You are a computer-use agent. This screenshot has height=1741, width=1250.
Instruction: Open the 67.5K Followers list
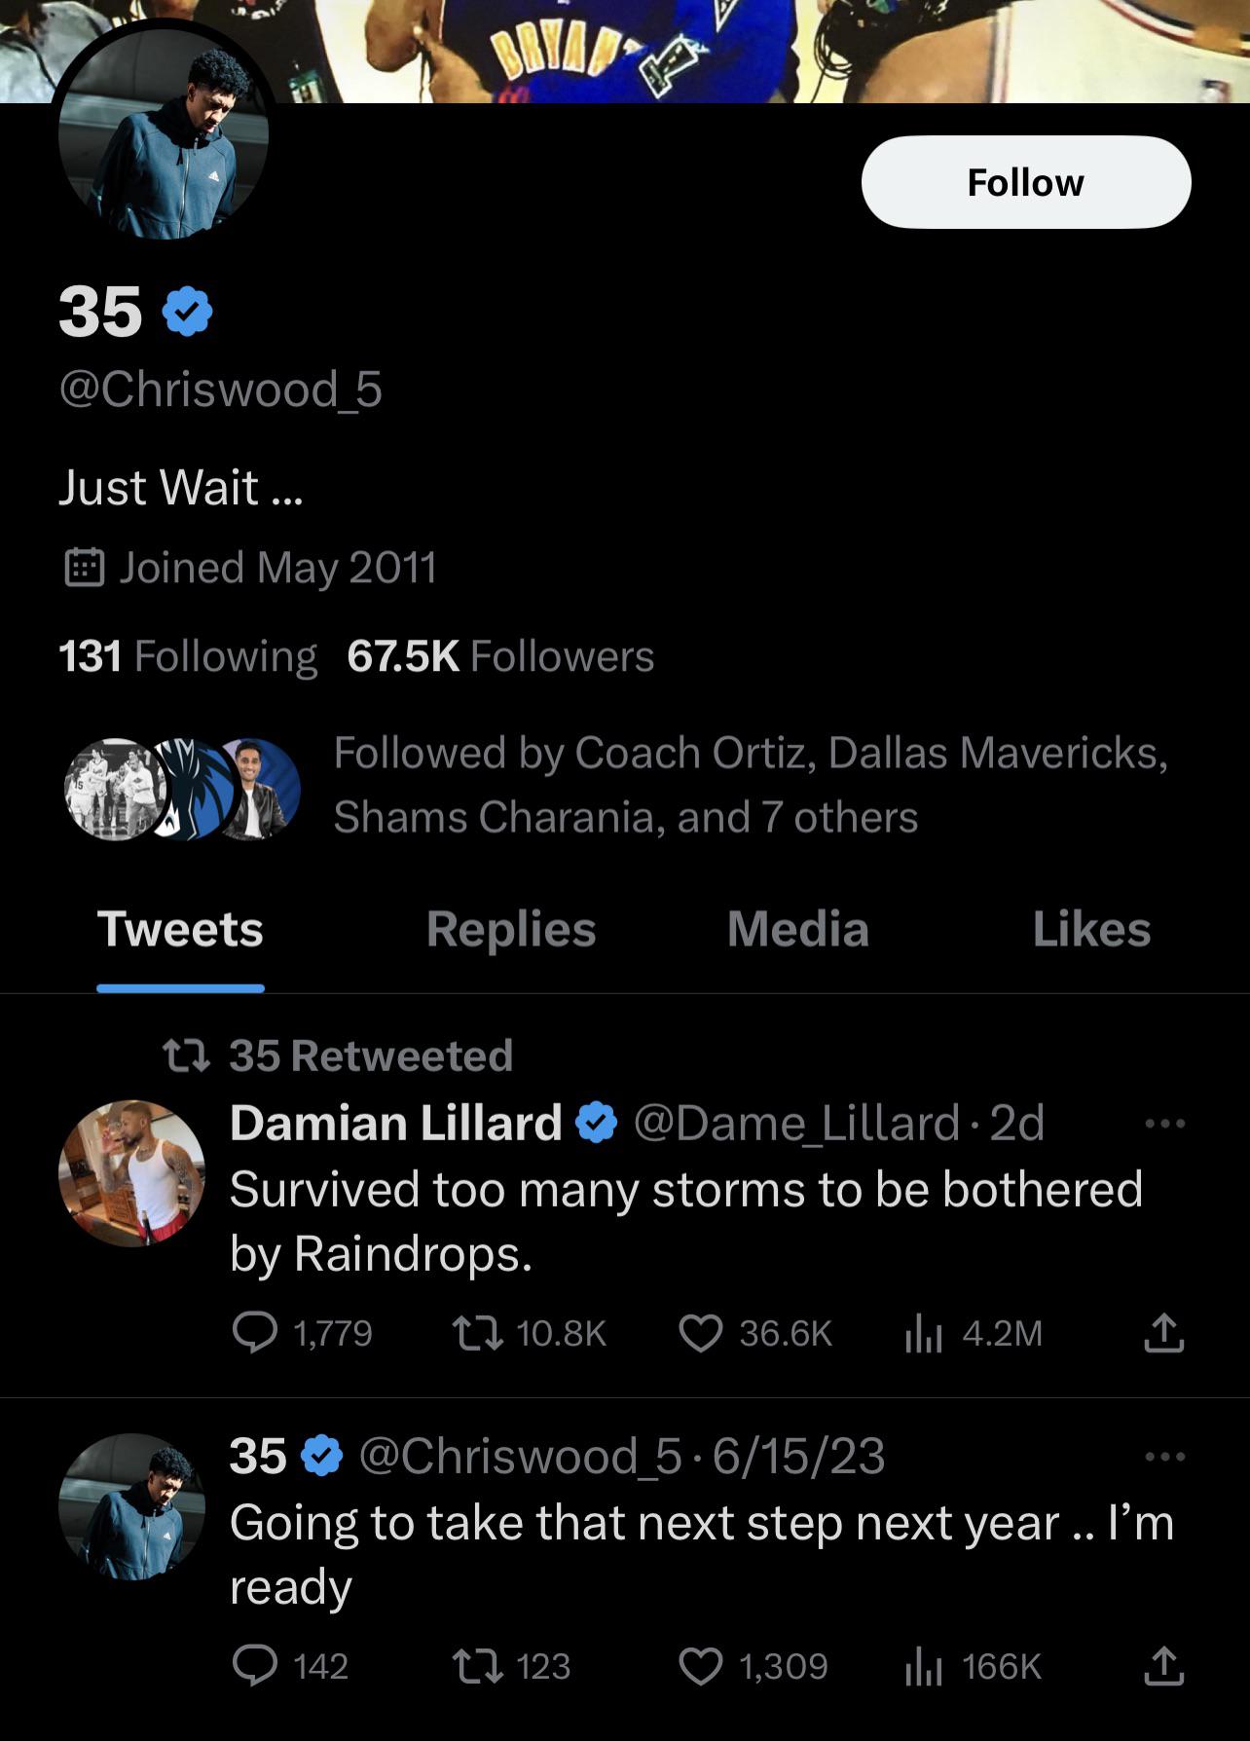500,656
